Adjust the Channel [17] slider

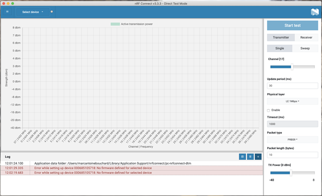click(x=292, y=67)
